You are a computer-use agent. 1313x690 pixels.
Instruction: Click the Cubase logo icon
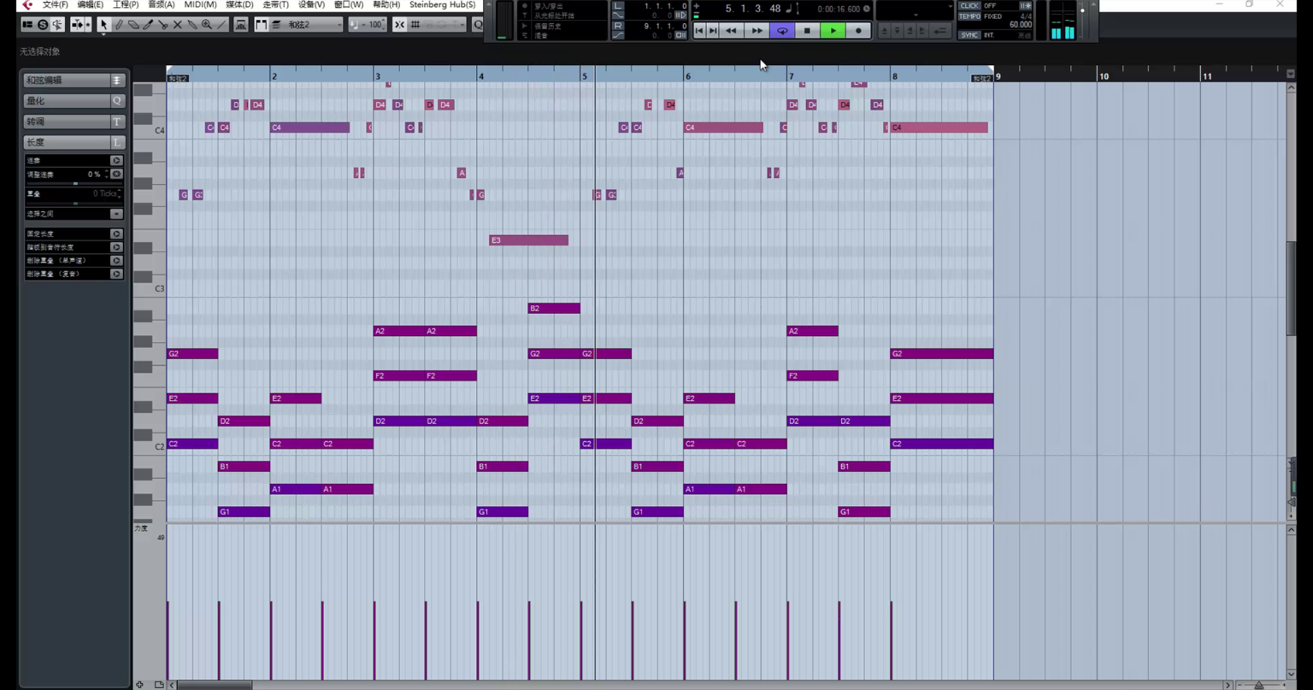27,5
